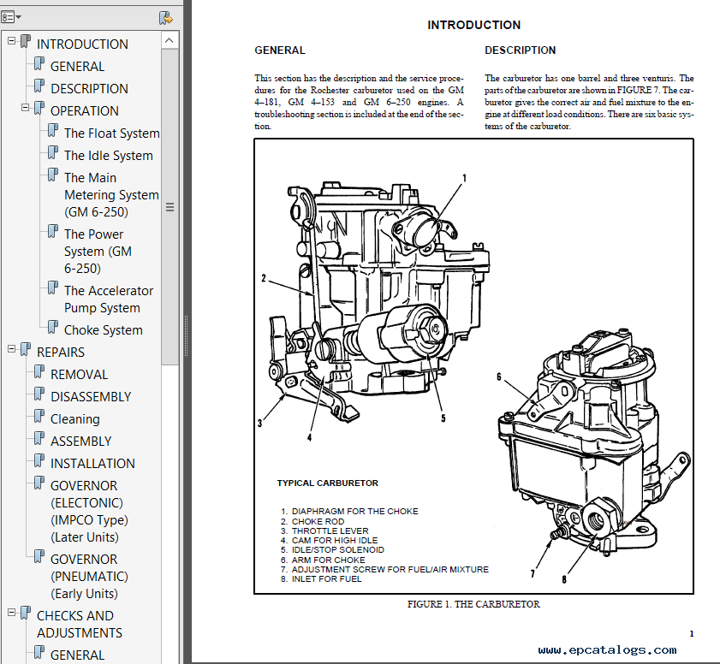Image resolution: width=720 pixels, height=664 pixels.
Task: Click legend item ADJUSTMENT SCREW FOR FUEL/AIR MIXTURE
Action: coord(384,570)
